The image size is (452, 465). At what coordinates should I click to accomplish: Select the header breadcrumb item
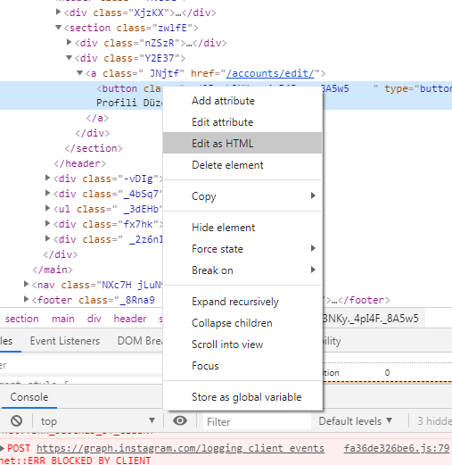pyautogui.click(x=130, y=319)
